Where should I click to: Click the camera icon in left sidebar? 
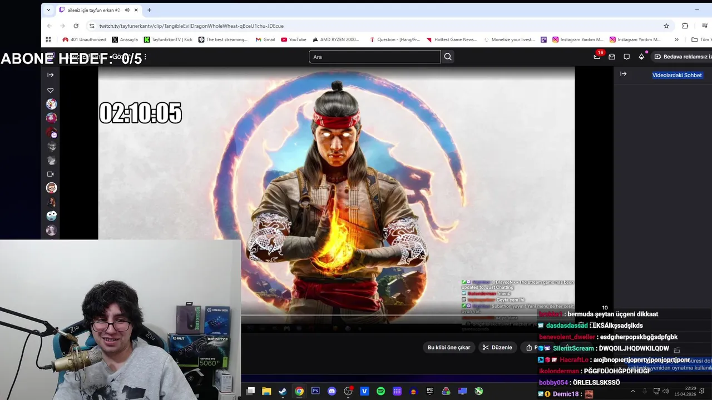click(51, 174)
